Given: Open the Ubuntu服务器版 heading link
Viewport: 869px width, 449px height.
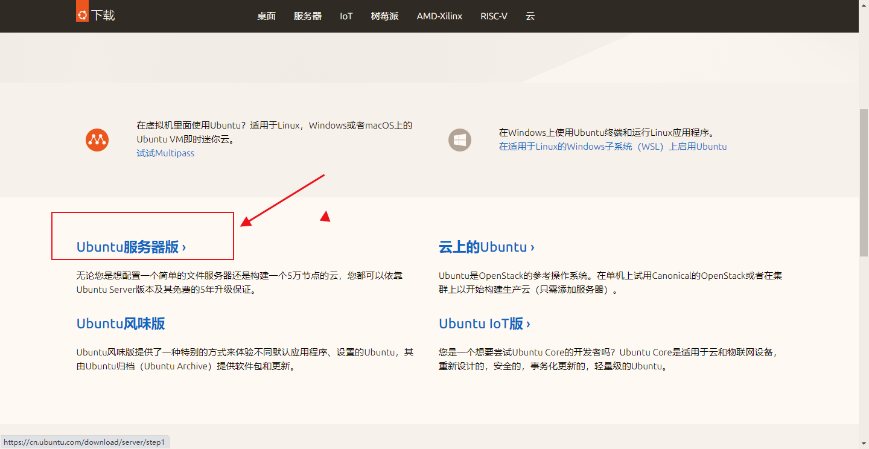Looking at the screenshot, I should (x=131, y=247).
